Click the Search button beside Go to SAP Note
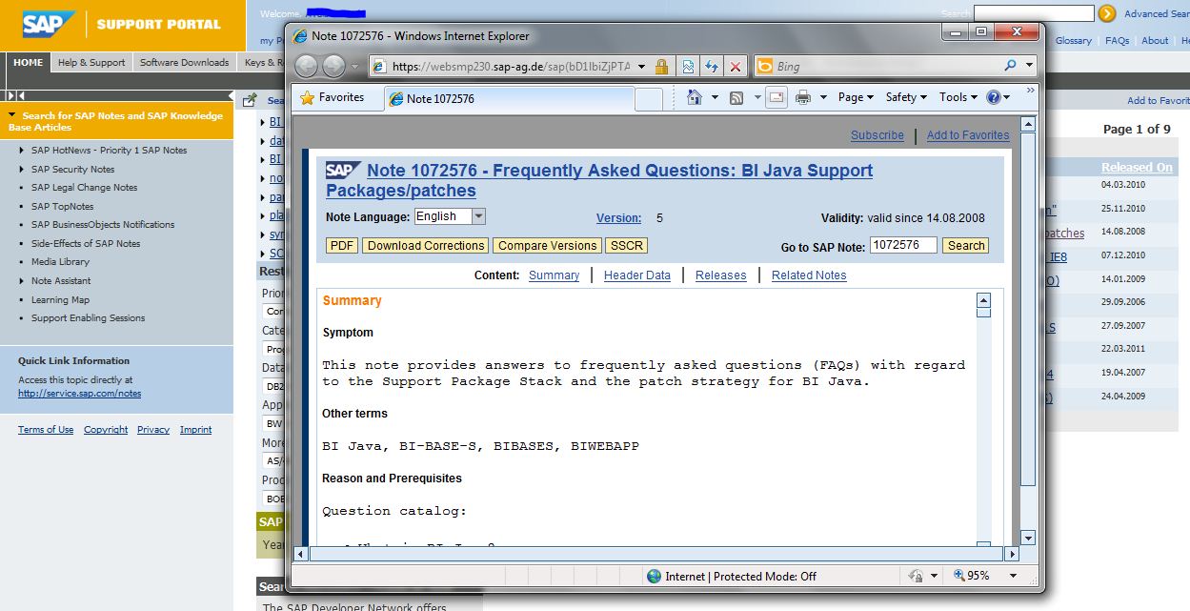This screenshot has height=611, width=1190. point(966,246)
